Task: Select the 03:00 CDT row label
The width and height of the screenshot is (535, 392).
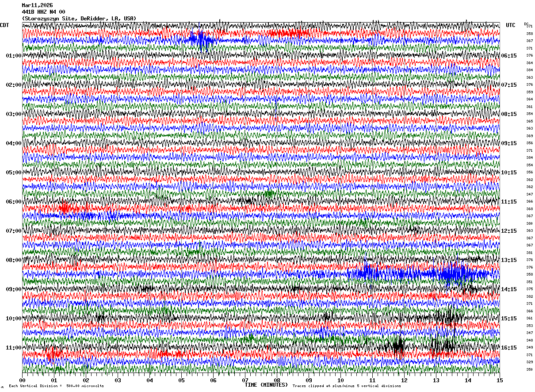Action: click(x=13, y=114)
